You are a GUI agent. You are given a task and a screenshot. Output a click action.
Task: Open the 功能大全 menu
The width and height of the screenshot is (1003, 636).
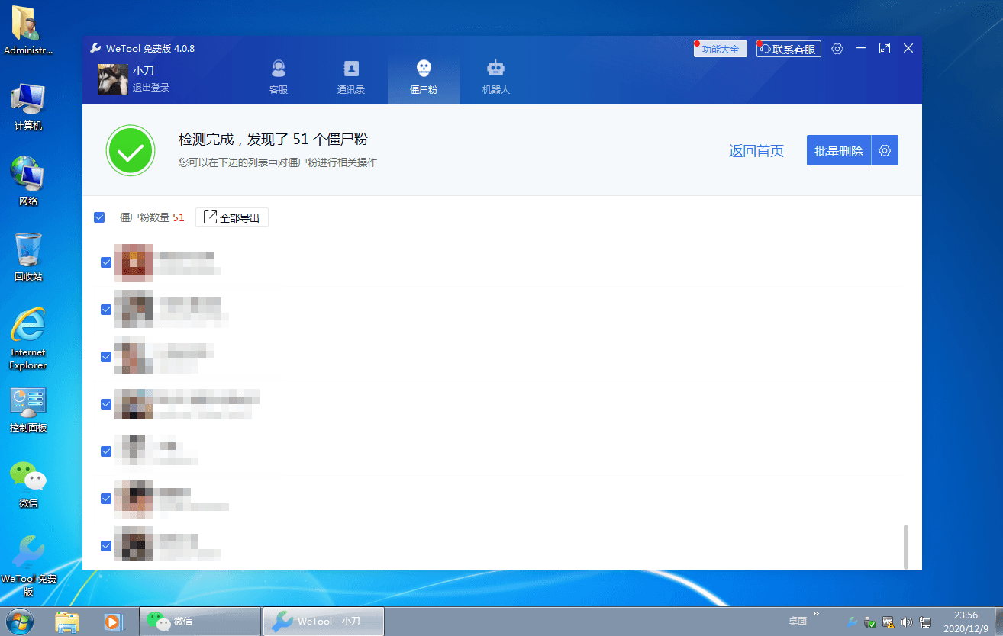click(719, 48)
